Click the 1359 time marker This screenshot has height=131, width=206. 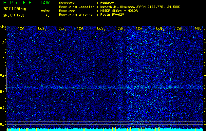(178, 28)
